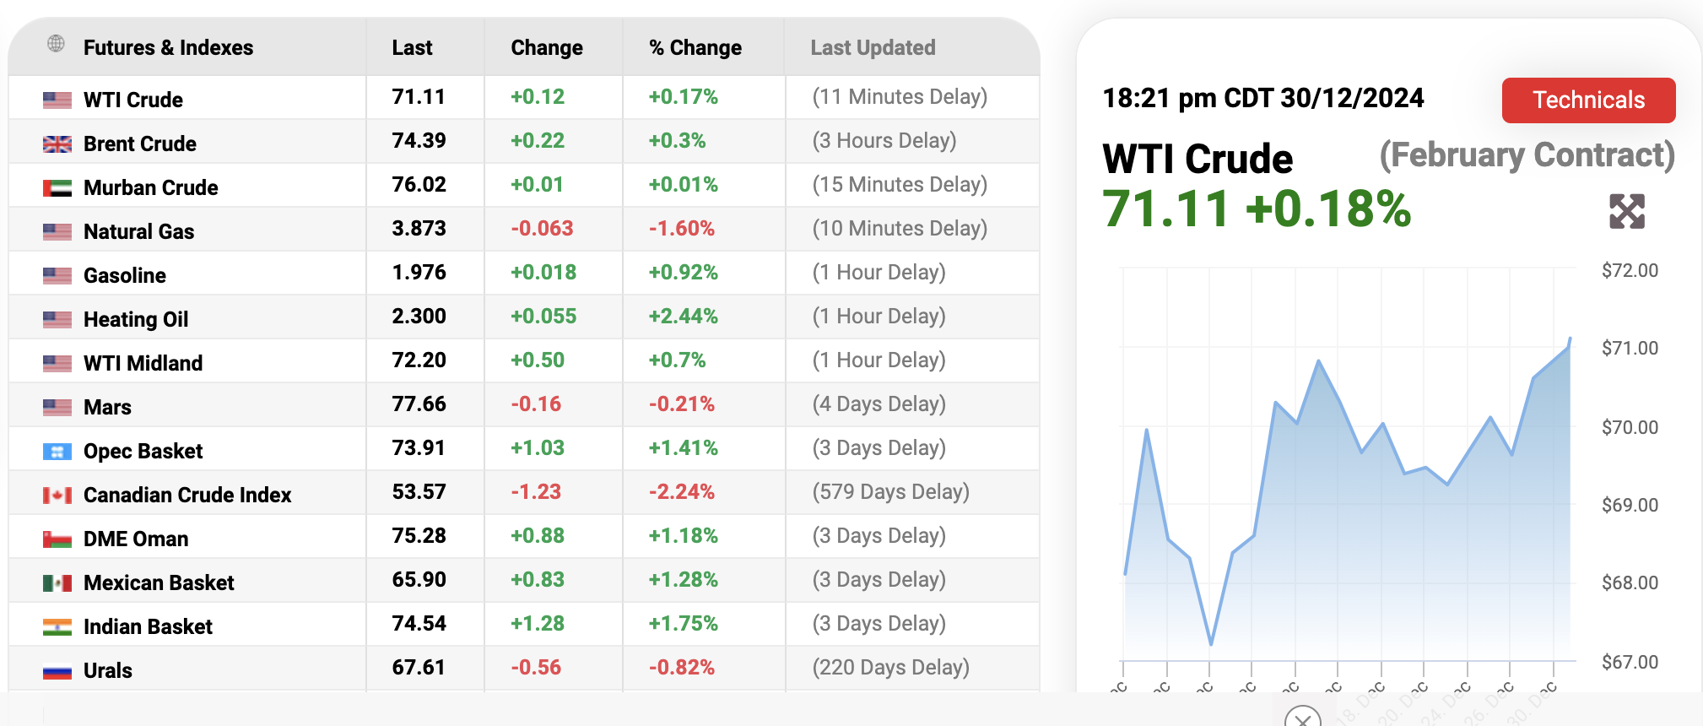1703x726 pixels.
Task: Click the Indian flag icon beside Indian Basket
Action: tap(57, 627)
